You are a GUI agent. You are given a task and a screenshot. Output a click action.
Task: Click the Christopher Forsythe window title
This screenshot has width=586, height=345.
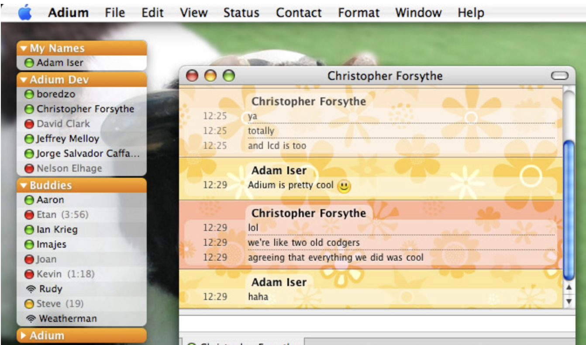(x=385, y=76)
